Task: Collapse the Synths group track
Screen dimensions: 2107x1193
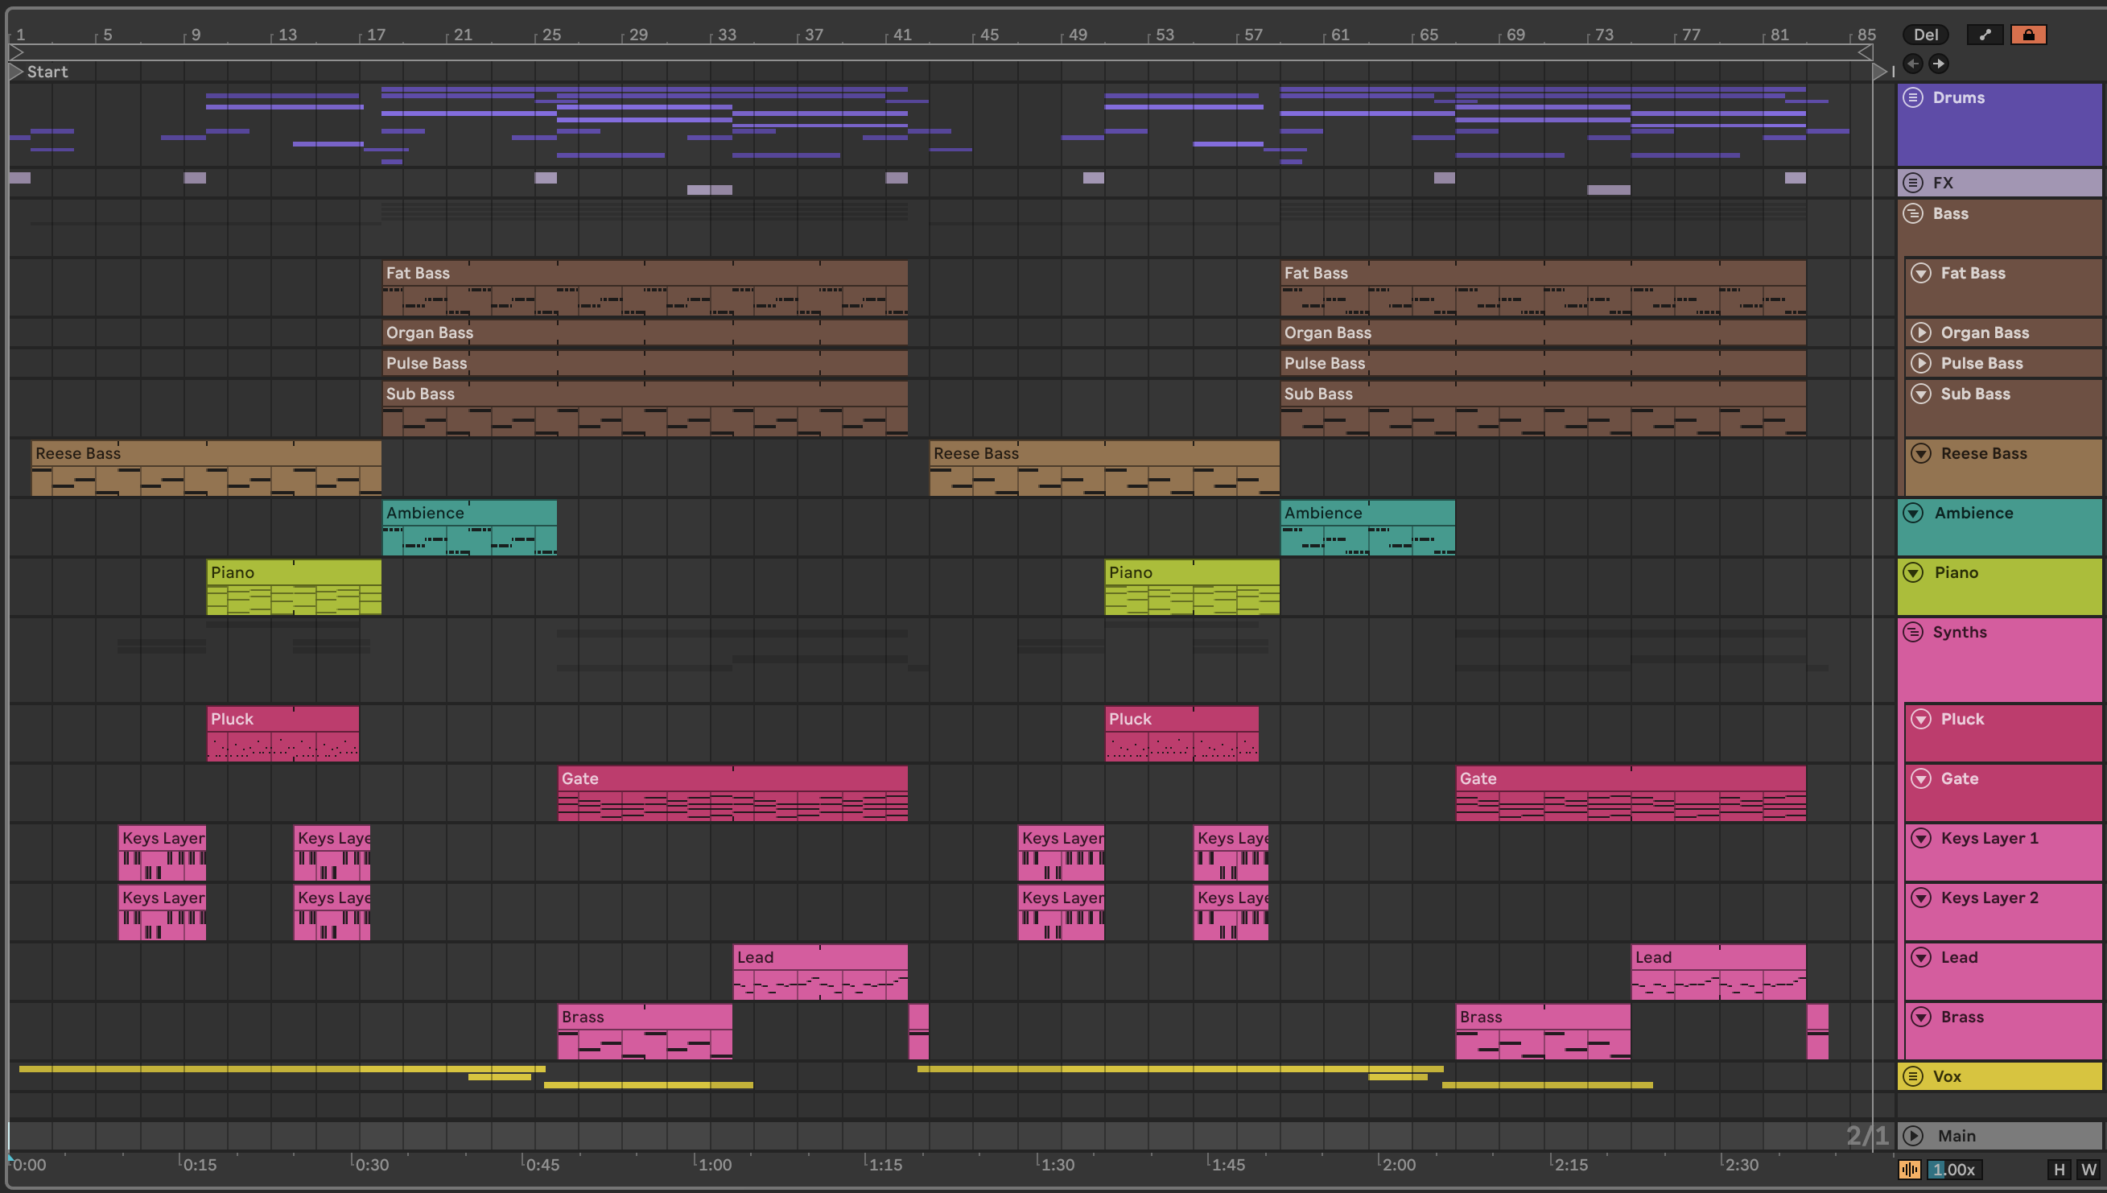Action: [1913, 632]
